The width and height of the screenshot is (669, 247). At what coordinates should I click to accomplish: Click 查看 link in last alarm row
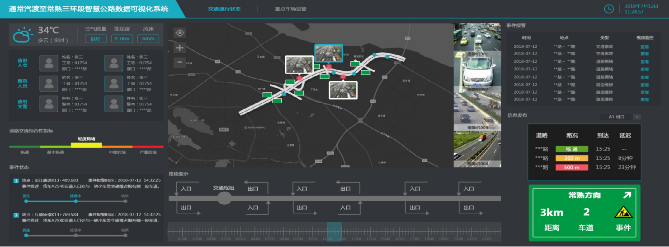tap(644, 100)
